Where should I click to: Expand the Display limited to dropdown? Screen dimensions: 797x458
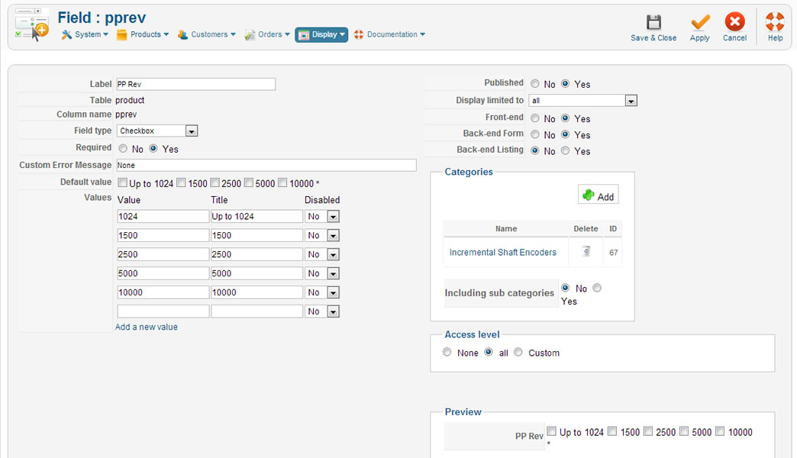point(631,101)
